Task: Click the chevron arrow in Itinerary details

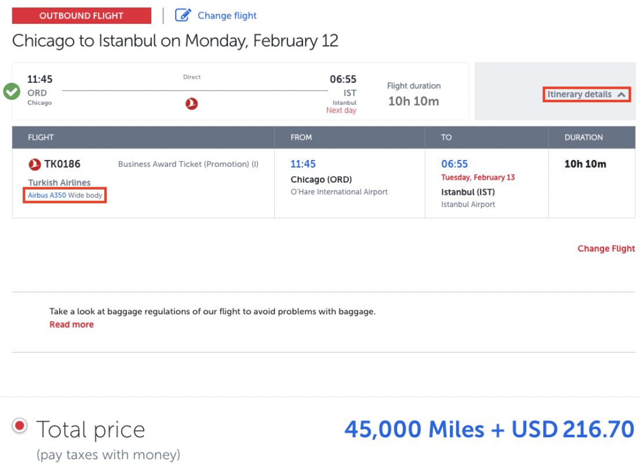Action: pyautogui.click(x=621, y=94)
